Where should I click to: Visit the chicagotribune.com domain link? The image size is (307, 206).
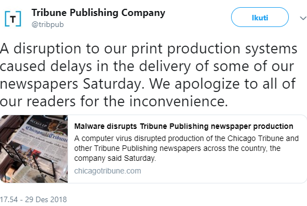[107, 171]
